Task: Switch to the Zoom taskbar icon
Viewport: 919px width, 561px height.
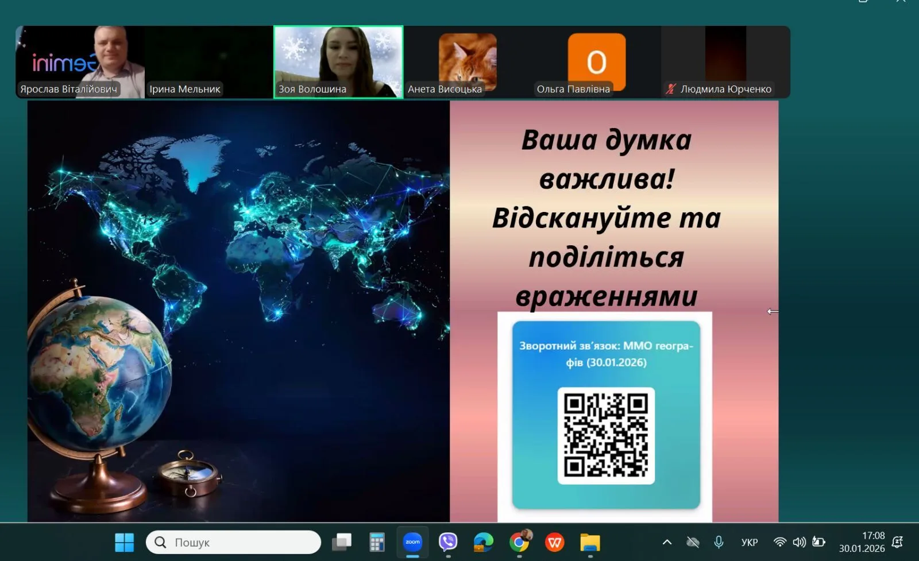Action: pos(412,542)
